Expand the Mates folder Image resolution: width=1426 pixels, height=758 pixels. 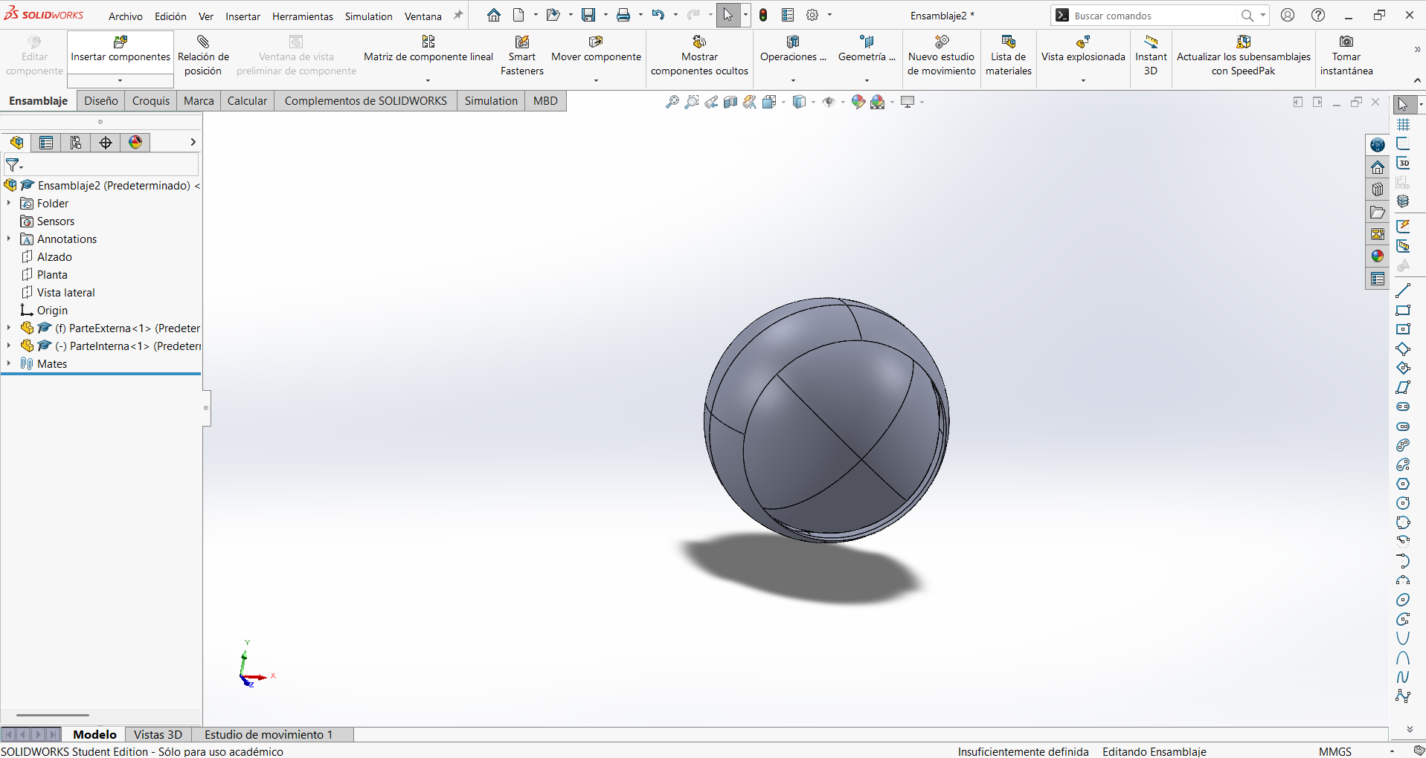click(x=9, y=363)
